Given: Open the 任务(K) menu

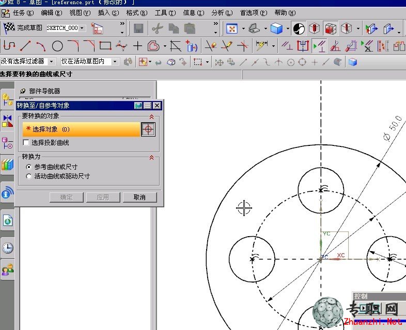Looking at the screenshot, I should (x=23, y=13).
